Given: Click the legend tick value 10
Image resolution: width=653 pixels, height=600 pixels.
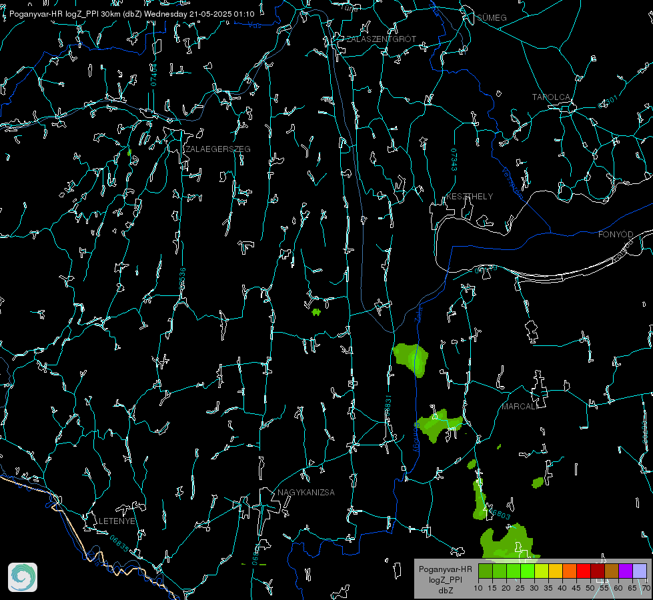Looking at the screenshot, I should (478, 588).
